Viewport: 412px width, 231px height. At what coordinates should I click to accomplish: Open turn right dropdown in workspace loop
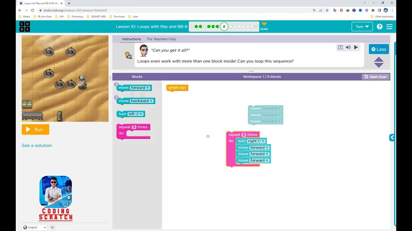click(256, 141)
